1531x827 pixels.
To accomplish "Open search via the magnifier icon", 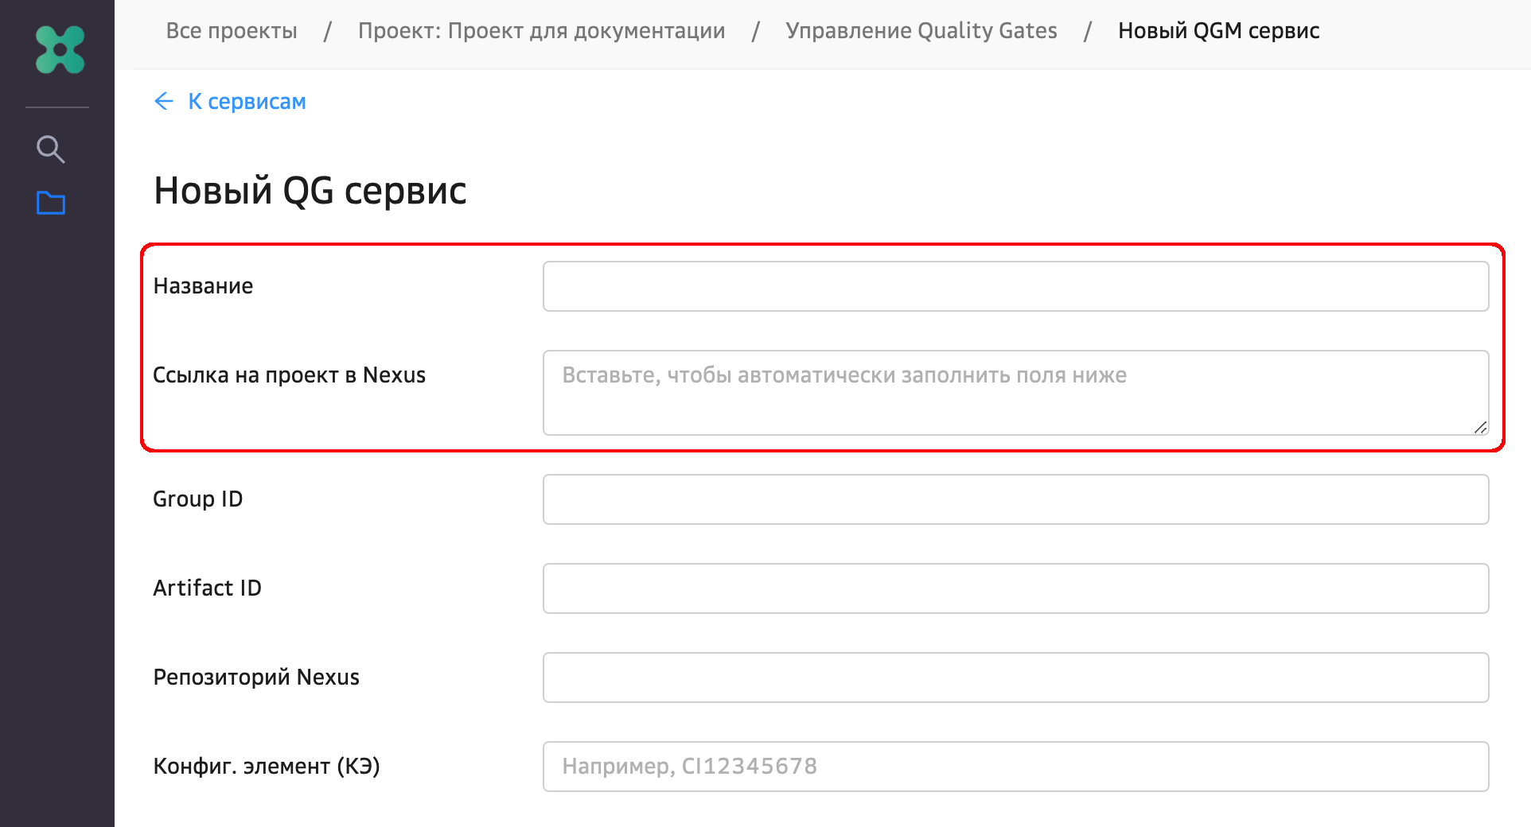I will [x=51, y=149].
